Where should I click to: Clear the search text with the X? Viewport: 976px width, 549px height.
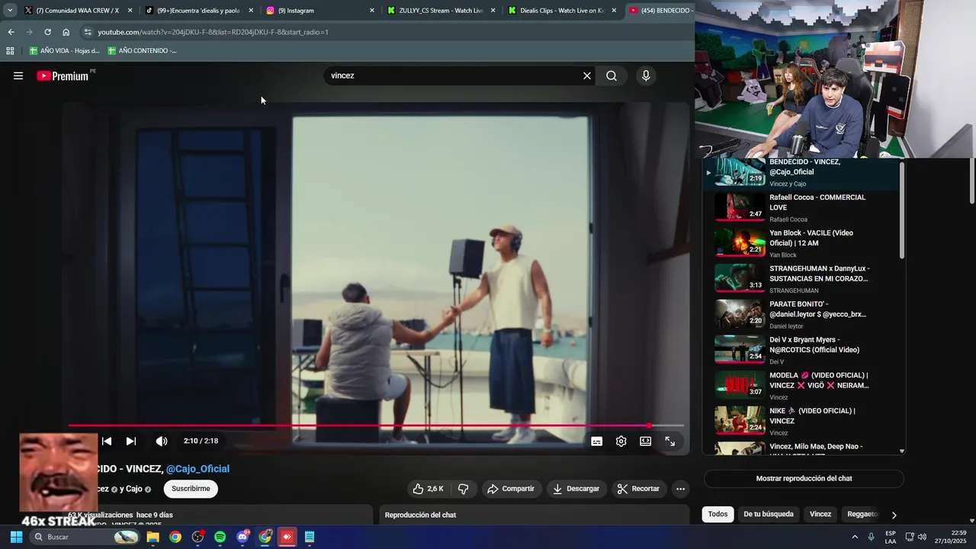click(587, 75)
